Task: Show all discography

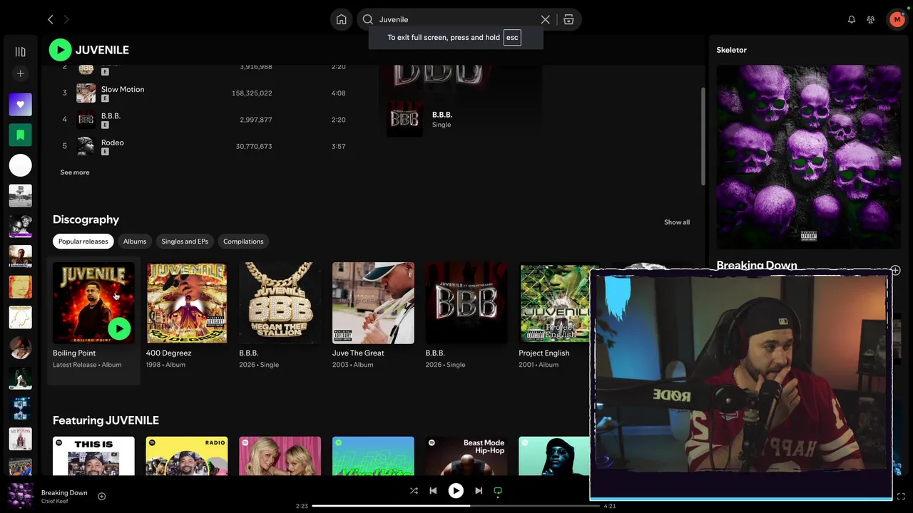Action: click(x=677, y=222)
